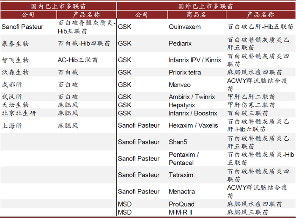Select '公司' header under 国内已上市多联苗

coord(28,14)
